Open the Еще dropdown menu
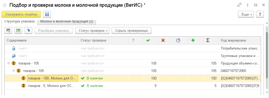269x98 pixels. point(246,14)
